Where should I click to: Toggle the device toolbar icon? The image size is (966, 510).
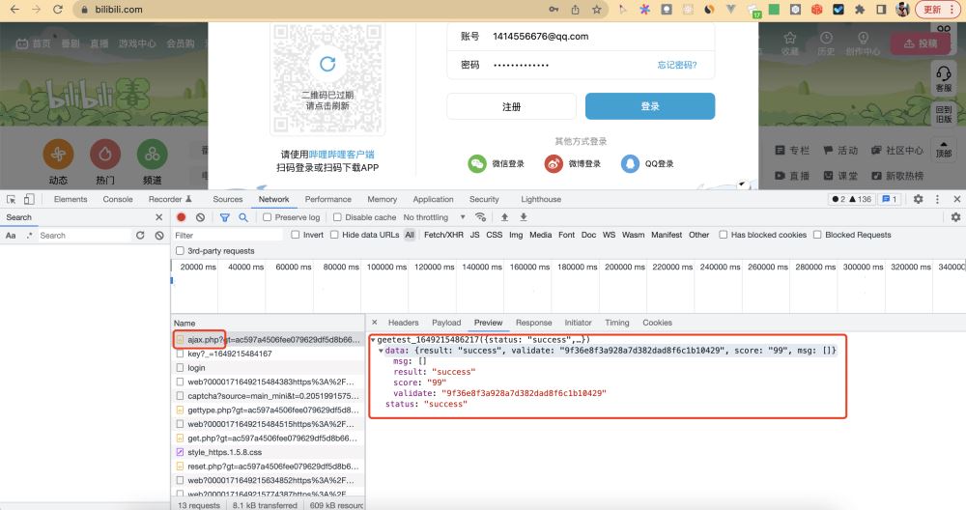pyautogui.click(x=29, y=199)
